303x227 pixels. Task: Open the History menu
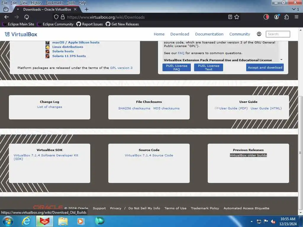point(36,3)
